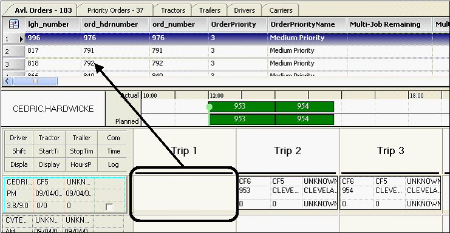The width and height of the screenshot is (450, 233).
Task: Click the Trip 1 column header
Action: (x=184, y=150)
